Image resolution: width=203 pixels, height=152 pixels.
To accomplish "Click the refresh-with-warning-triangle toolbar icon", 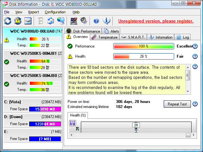I will coord(18,21).
